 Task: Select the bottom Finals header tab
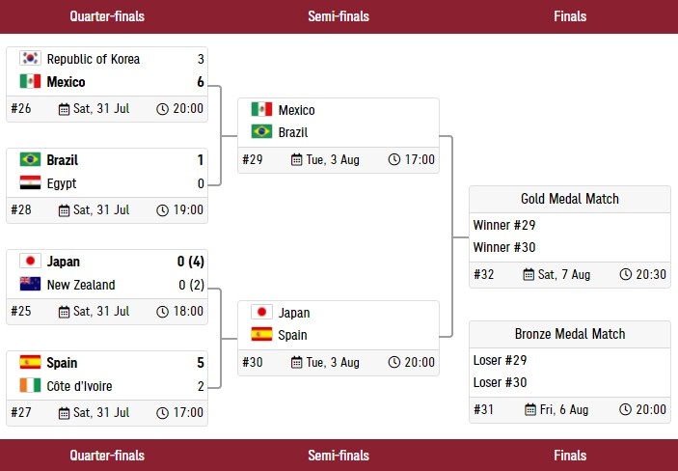coord(570,456)
